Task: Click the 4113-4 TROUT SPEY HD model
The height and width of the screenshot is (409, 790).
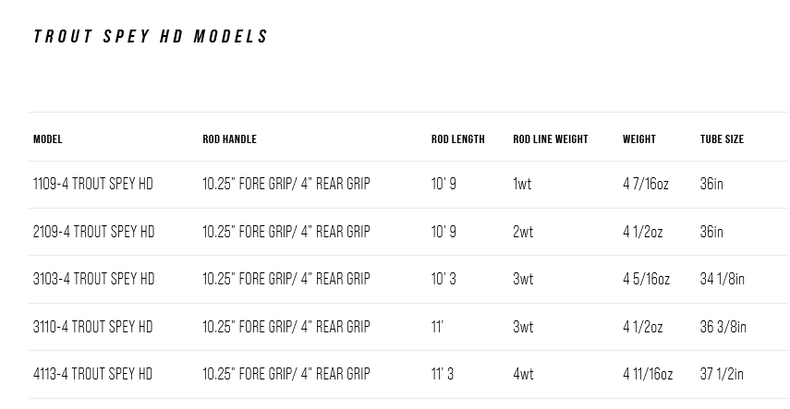Action: click(x=93, y=374)
